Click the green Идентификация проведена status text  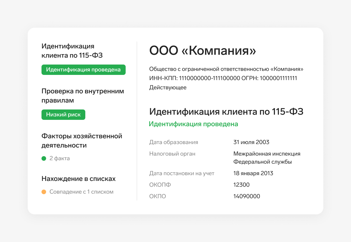tap(193, 124)
